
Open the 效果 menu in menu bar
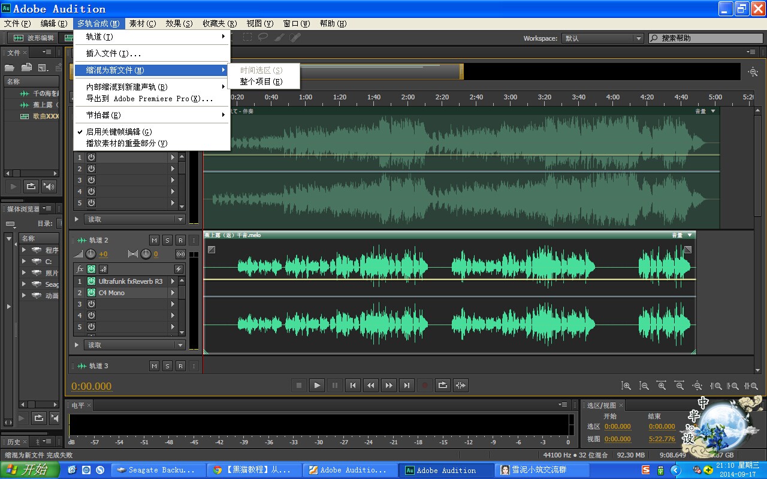coord(179,23)
